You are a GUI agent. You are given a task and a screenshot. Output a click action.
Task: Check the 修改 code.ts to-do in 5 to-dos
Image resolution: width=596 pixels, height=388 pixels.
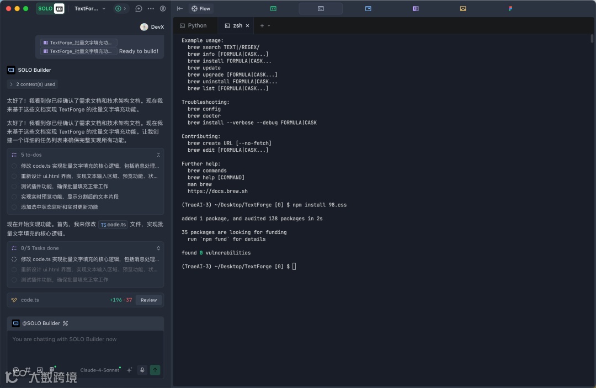tap(14, 166)
